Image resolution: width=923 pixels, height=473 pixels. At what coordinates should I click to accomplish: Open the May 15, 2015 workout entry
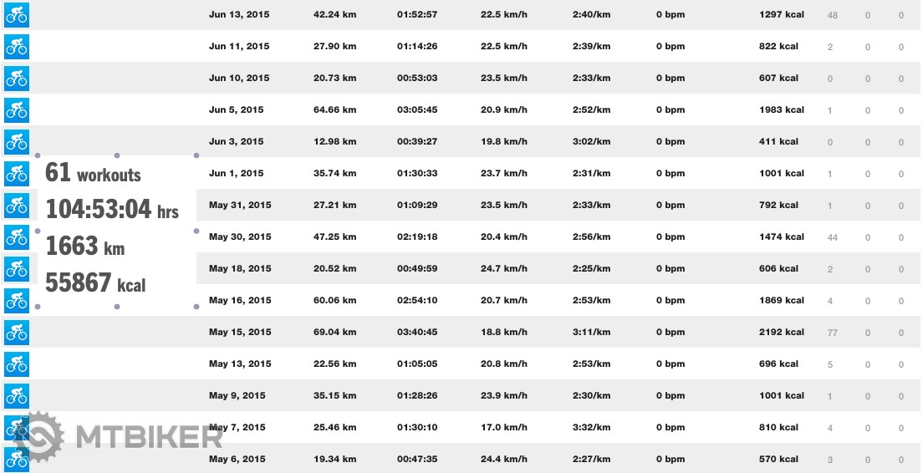coord(240,333)
